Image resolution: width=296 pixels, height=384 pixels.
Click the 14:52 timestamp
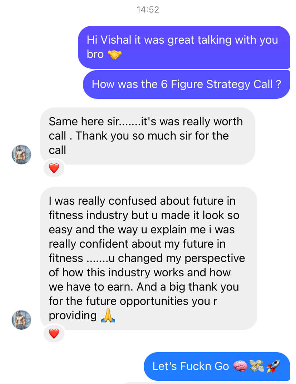click(x=148, y=10)
